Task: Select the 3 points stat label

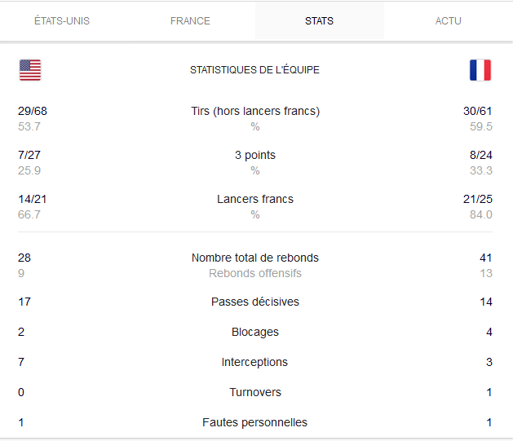Action: tap(255, 155)
